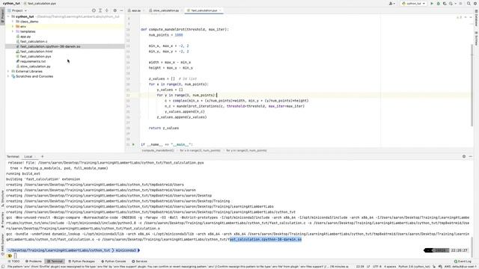The image size is (479, 269).
Task: Select the Local terminal tab
Action: click(28, 156)
